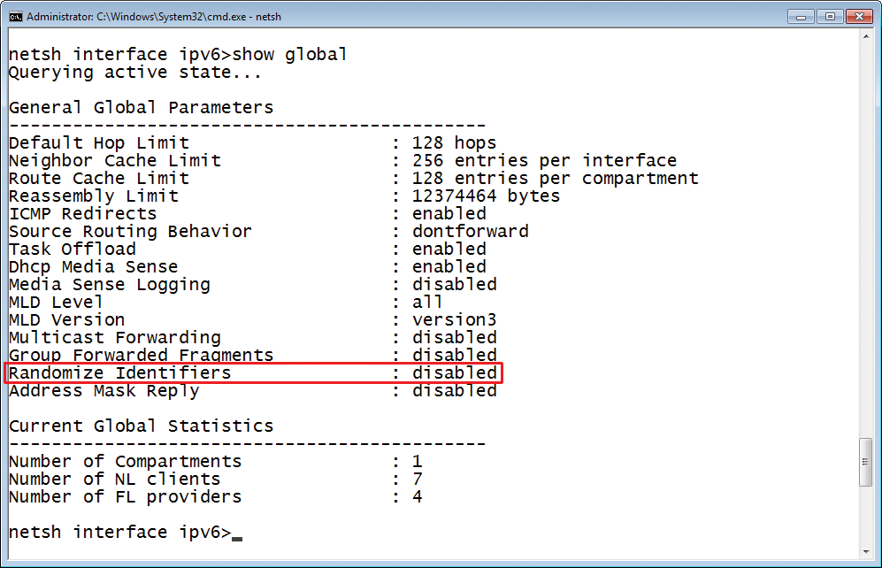The image size is (882, 568).
Task: Minimize the netsh command prompt window
Action: point(801,16)
